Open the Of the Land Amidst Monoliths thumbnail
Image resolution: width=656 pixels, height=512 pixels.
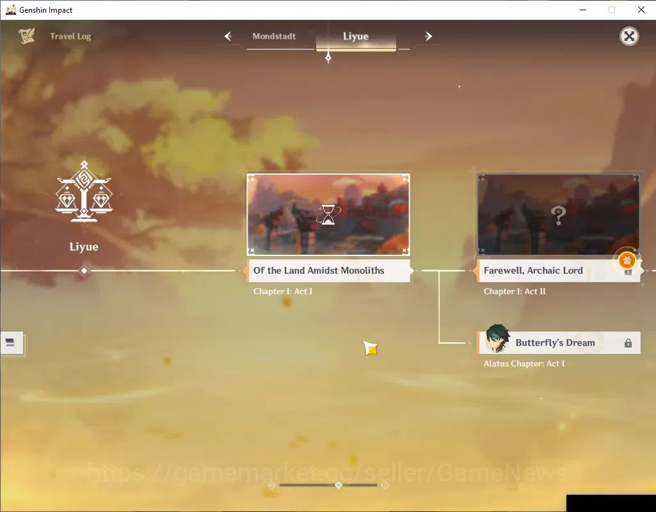[328, 214]
